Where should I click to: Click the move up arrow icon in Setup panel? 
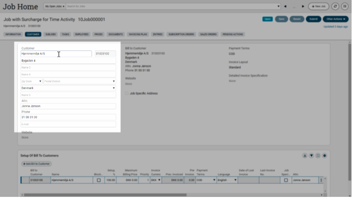[x=305, y=156]
